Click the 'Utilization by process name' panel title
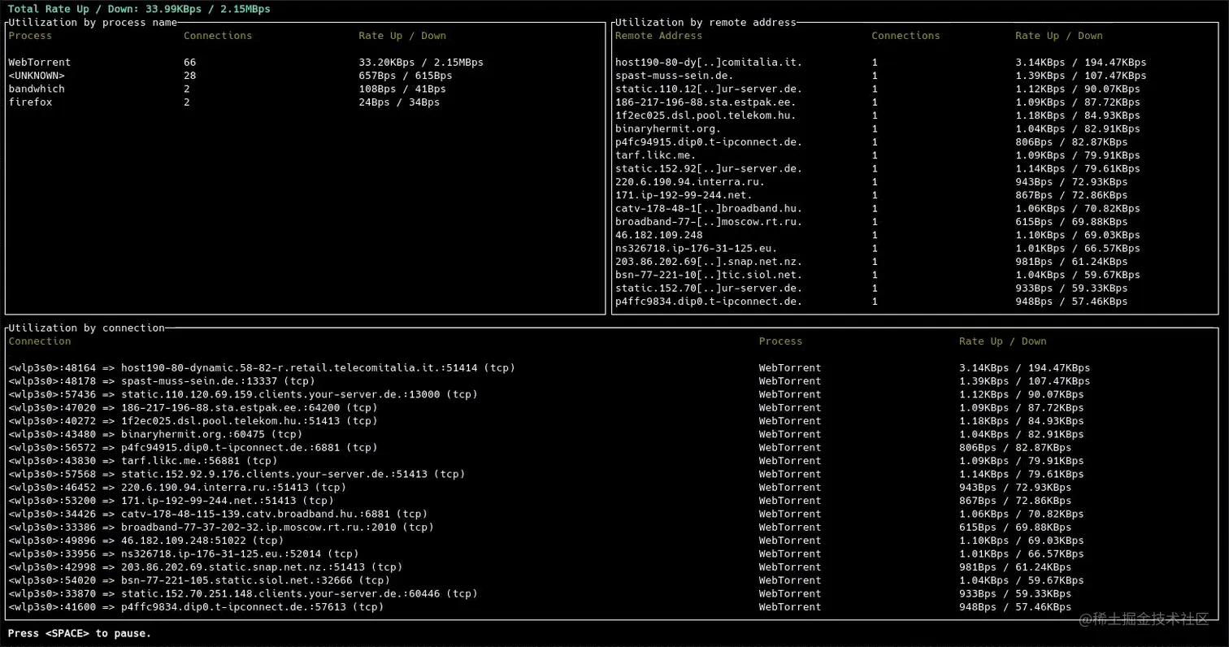This screenshot has height=647, width=1229. click(x=93, y=23)
